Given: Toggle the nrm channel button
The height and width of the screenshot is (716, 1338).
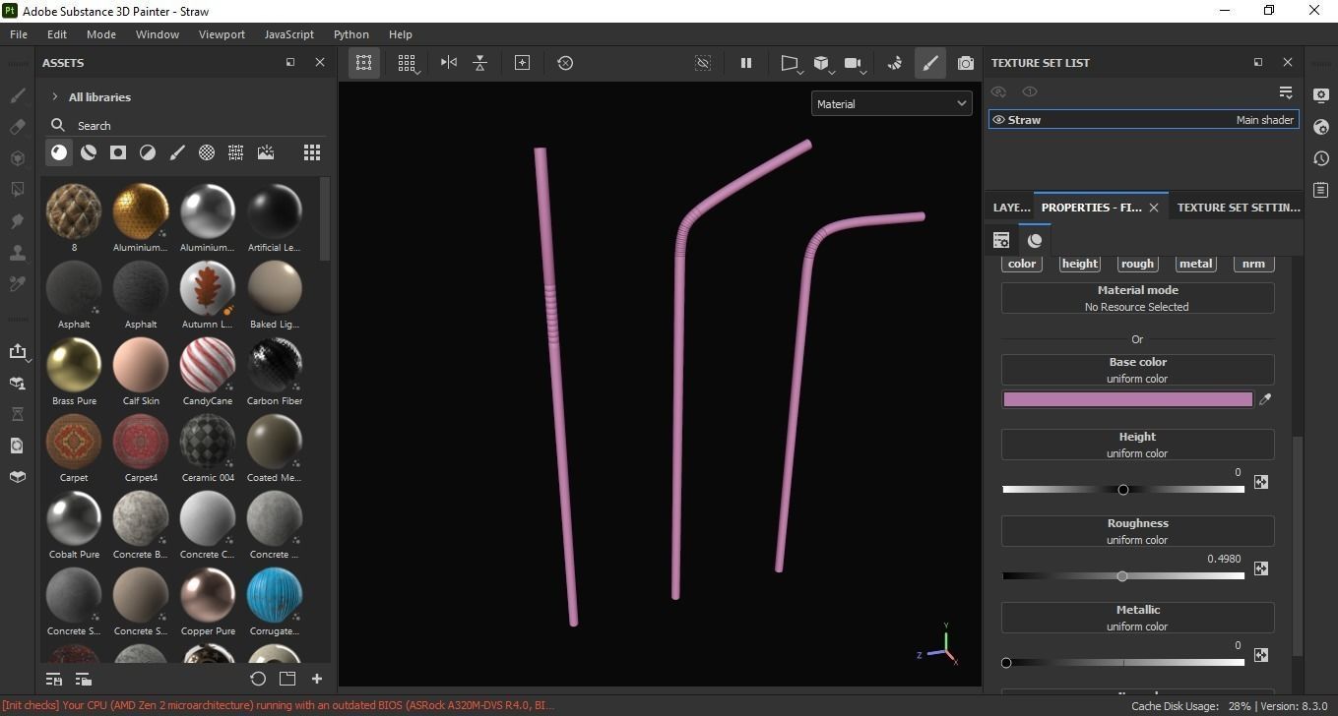Looking at the screenshot, I should click(1253, 264).
